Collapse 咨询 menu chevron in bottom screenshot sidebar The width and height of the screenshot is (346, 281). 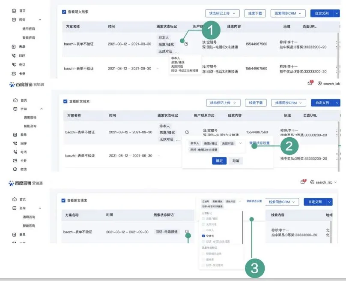click(40, 208)
